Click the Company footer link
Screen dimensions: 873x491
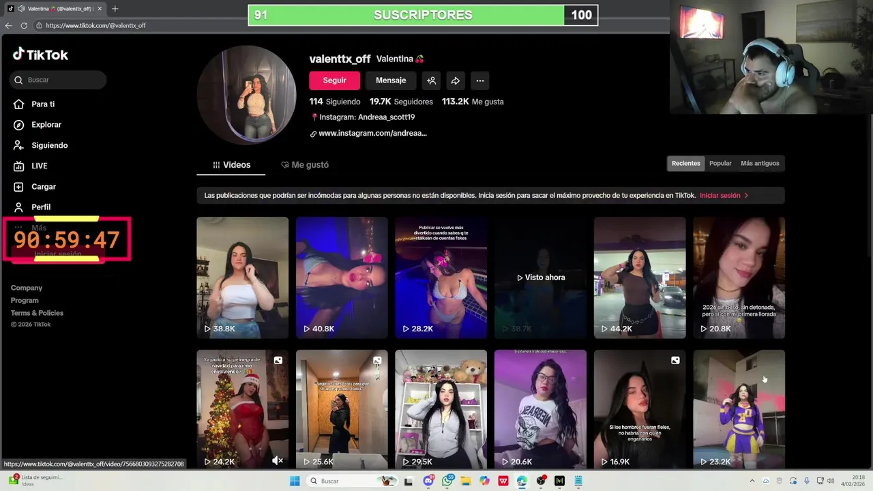point(27,288)
